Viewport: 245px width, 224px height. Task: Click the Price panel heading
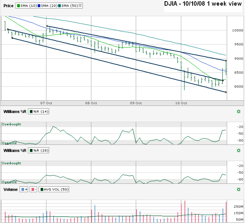tap(9, 6)
